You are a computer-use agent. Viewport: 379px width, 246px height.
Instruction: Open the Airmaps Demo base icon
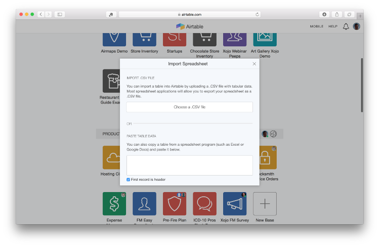click(x=114, y=40)
